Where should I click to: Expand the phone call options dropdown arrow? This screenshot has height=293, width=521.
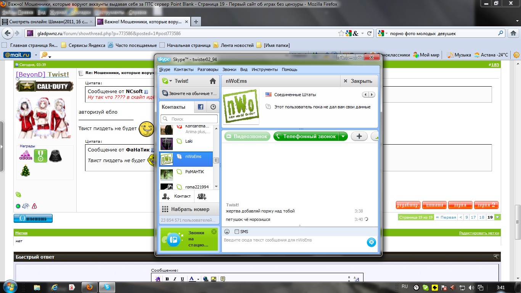pos(343,136)
